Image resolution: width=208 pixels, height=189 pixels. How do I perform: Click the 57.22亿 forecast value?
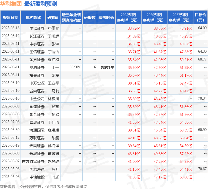[186, 154]
